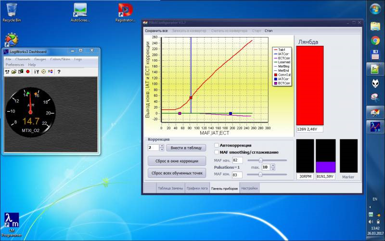Click the connect icon in LogWorks3 toolbar

pyautogui.click(x=7, y=71)
